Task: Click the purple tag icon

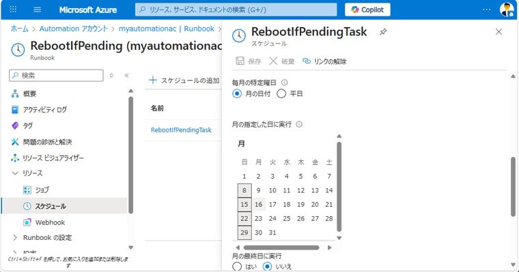Action: [x=15, y=125]
